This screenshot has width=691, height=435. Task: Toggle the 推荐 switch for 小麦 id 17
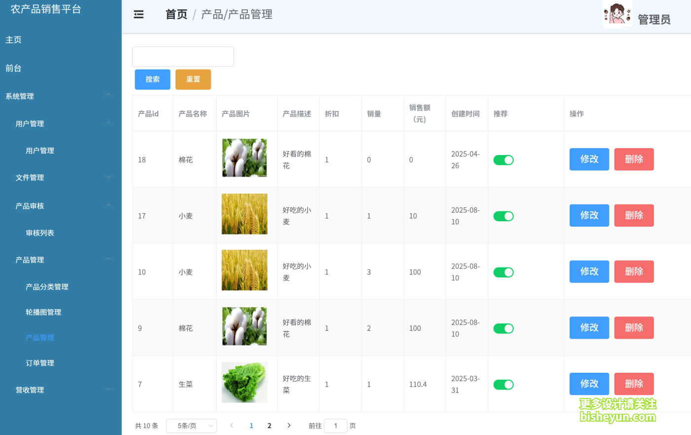pyautogui.click(x=503, y=216)
